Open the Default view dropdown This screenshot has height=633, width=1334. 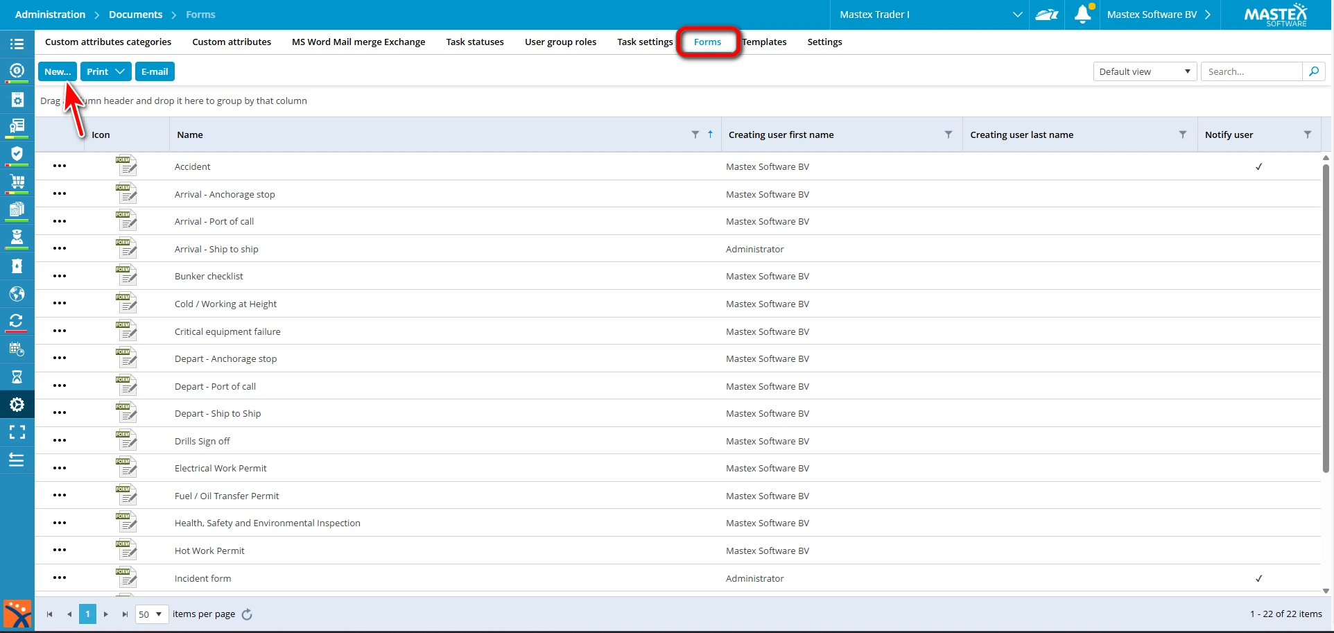1144,71
